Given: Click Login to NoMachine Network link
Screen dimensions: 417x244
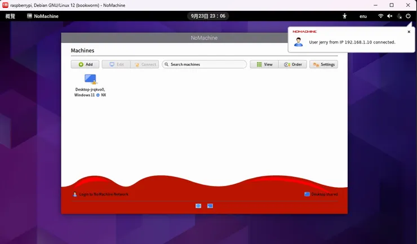Looking at the screenshot, I should point(100,194).
